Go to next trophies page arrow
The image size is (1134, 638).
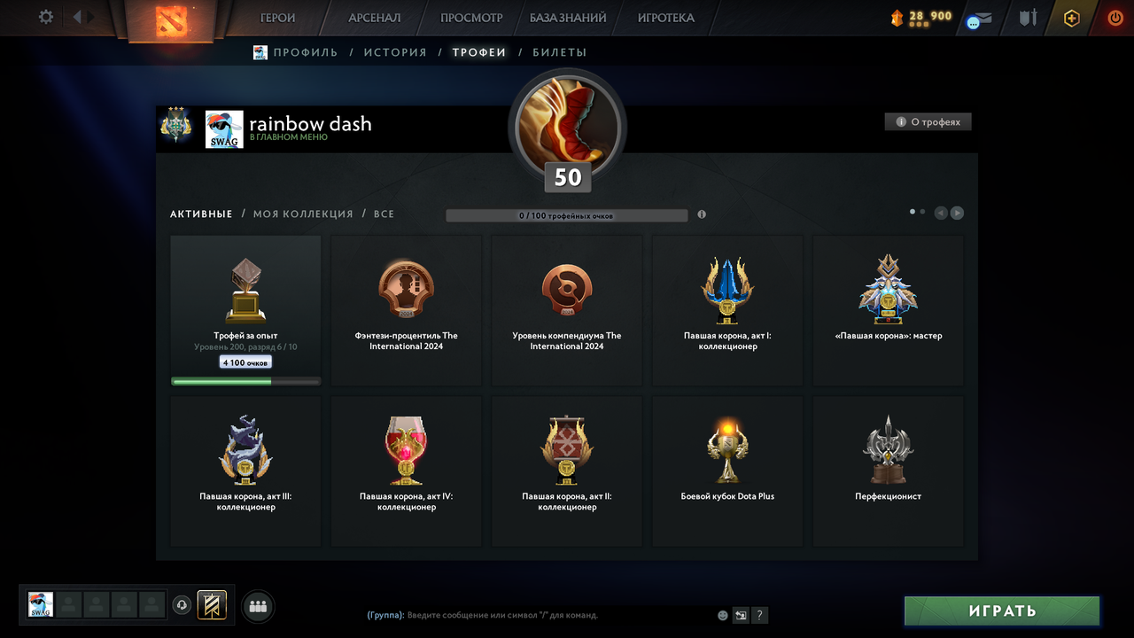point(957,213)
